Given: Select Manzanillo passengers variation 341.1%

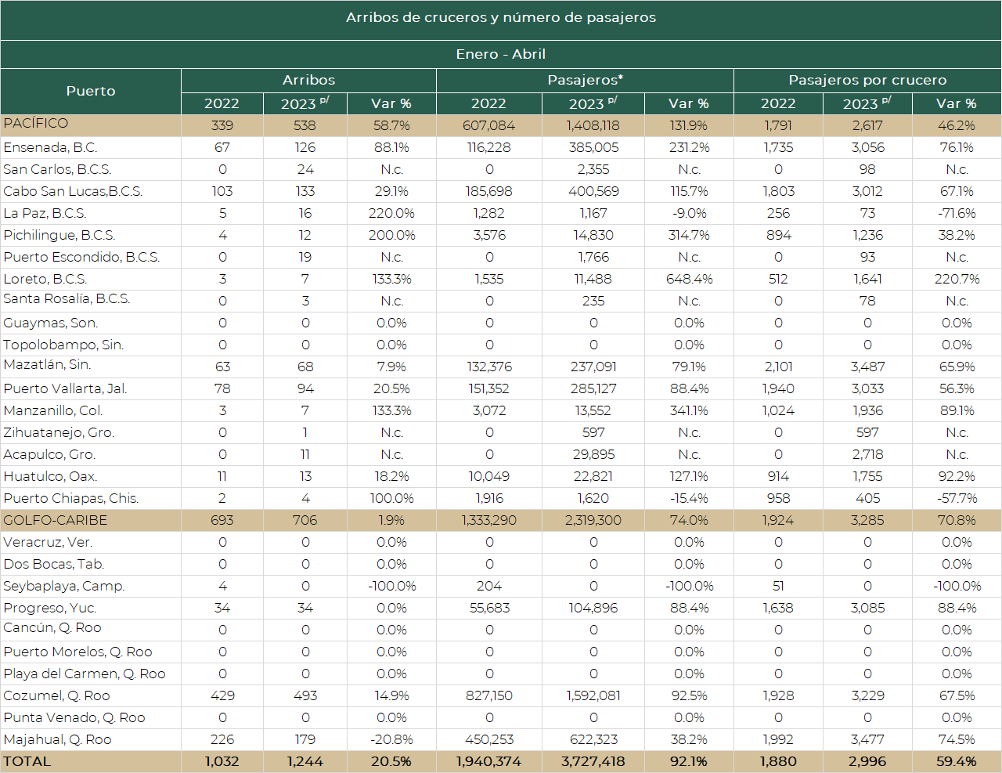Looking at the screenshot, I should click(x=689, y=410).
